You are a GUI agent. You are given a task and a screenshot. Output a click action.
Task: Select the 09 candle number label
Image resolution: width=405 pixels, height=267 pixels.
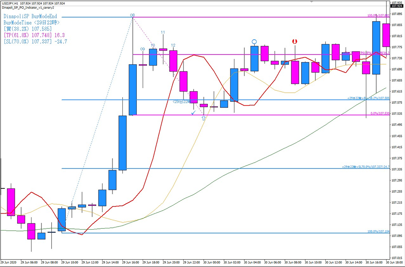(143, 49)
